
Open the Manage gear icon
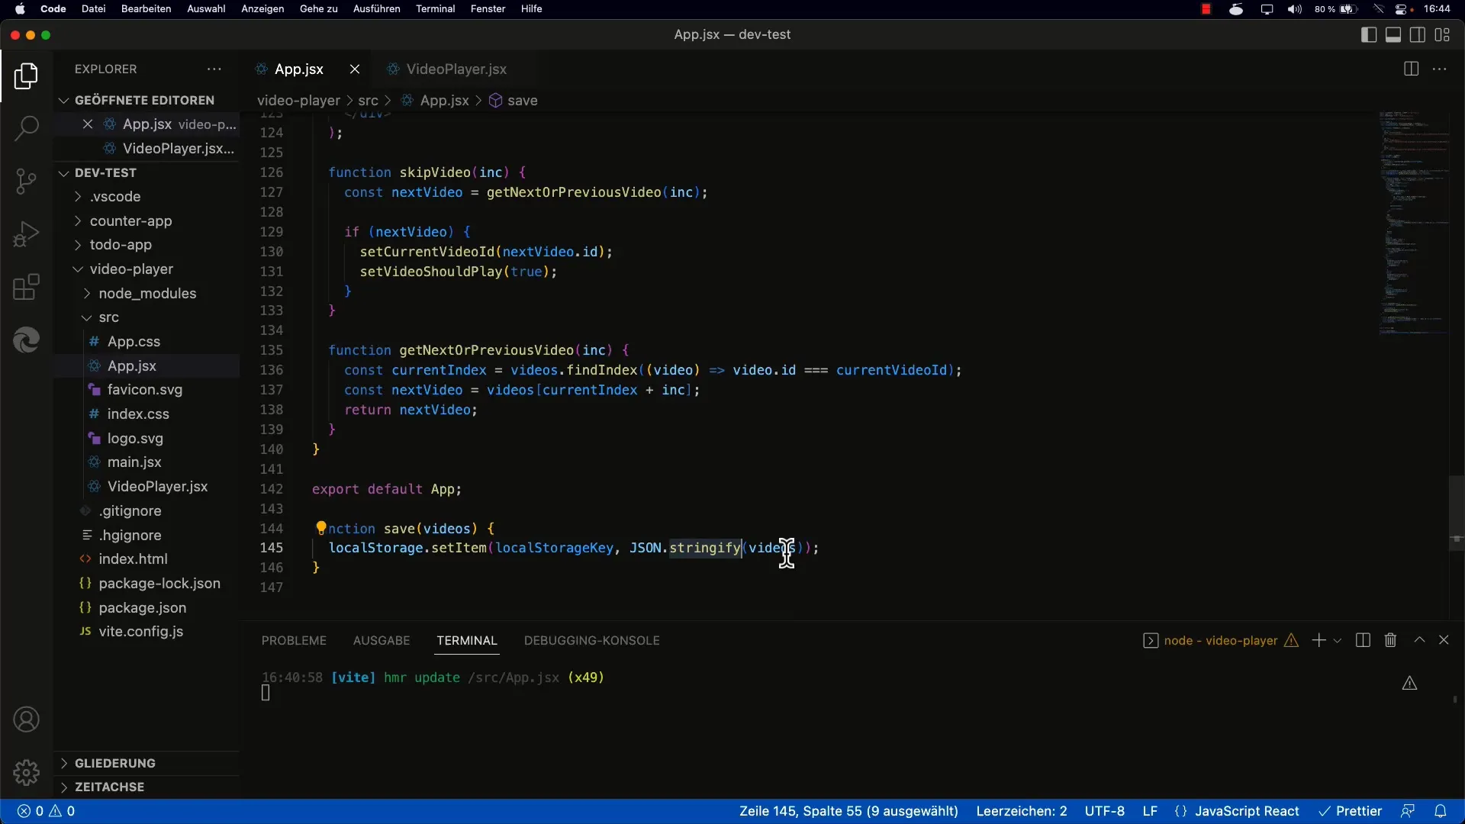pos(26,773)
